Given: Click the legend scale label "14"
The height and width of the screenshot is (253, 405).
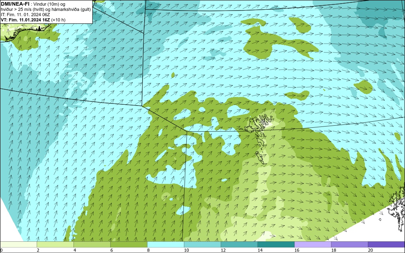Looking at the screenshot, I should [260, 250].
